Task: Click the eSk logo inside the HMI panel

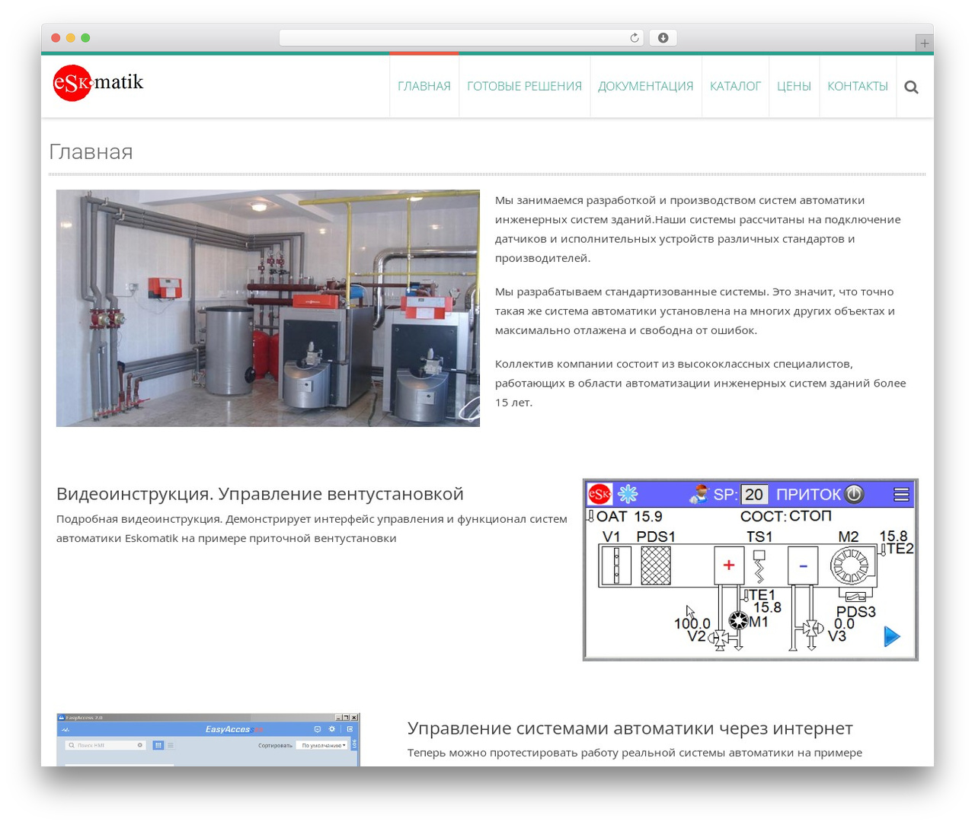Action: coord(599,494)
